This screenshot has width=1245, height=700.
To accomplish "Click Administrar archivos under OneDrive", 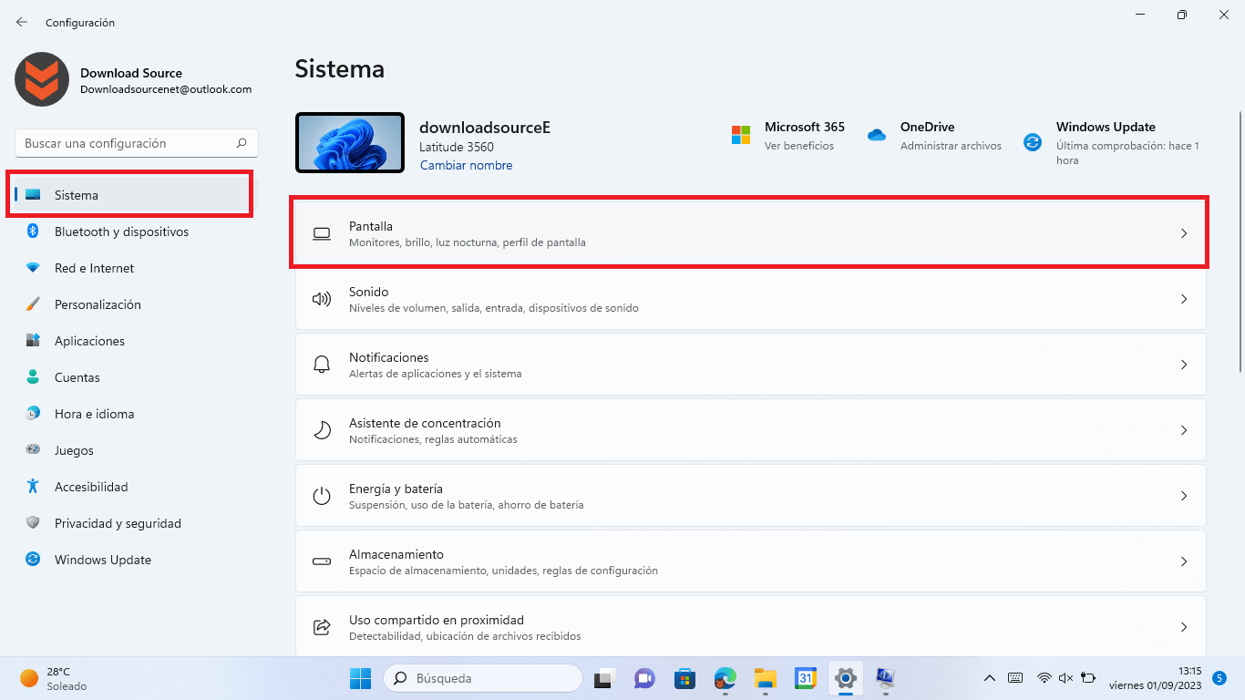I will 951,146.
